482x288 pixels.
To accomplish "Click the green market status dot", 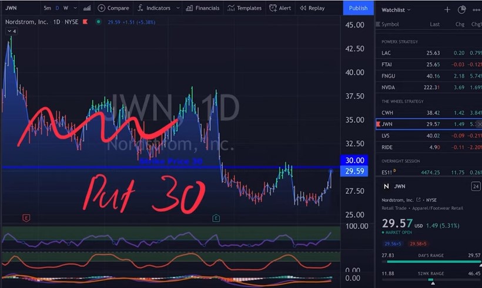I will pyautogui.click(x=98, y=22).
